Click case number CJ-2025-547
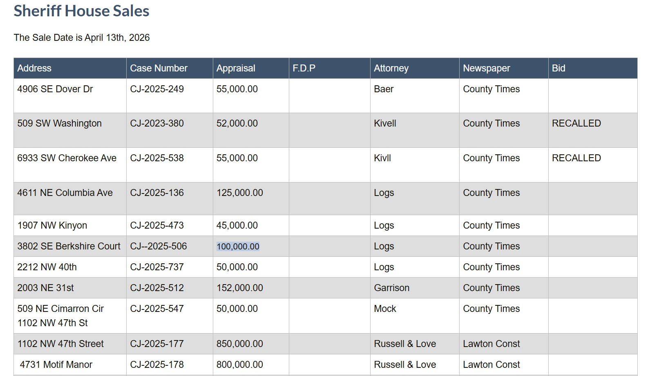The image size is (650, 376). (157, 309)
